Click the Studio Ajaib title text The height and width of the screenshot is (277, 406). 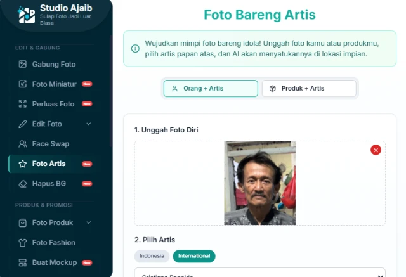(x=66, y=8)
